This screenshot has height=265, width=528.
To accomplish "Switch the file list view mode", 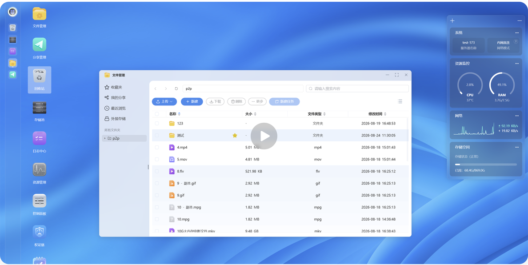I will coord(400,101).
